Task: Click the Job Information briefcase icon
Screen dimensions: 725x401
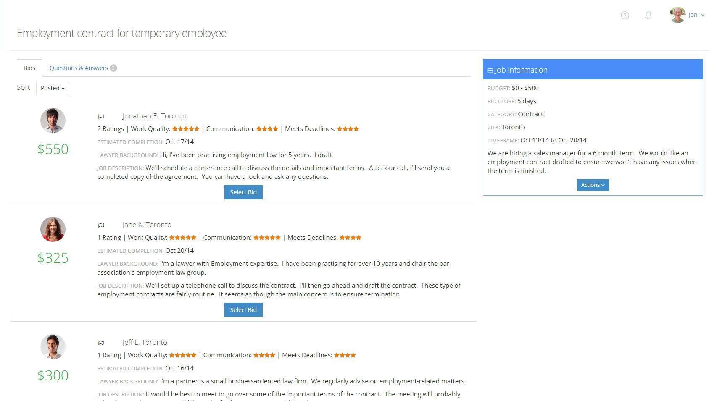Action: 490,71
